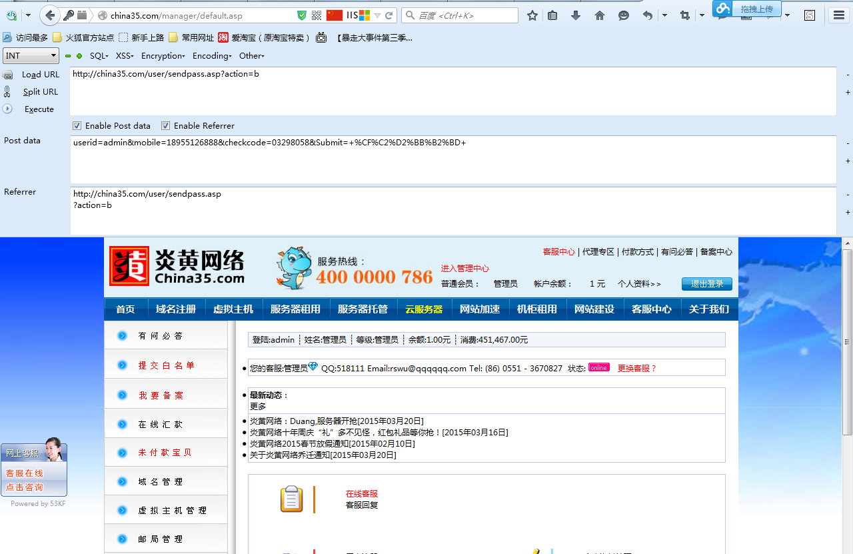Viewport: 853px width, 554px height.
Task: Reload the page with the refresh icon
Action: click(389, 15)
